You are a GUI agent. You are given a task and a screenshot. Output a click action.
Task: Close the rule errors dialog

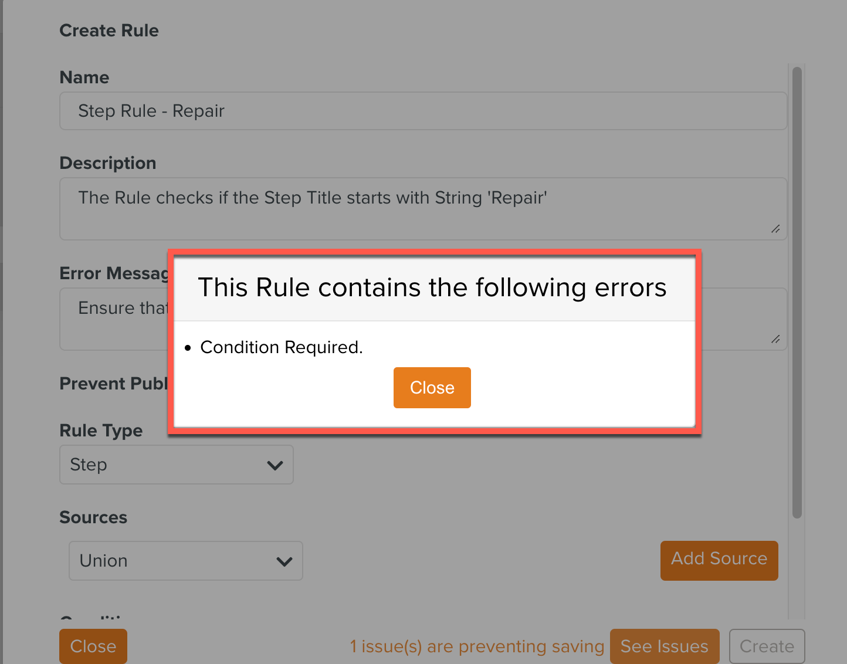[x=432, y=388]
